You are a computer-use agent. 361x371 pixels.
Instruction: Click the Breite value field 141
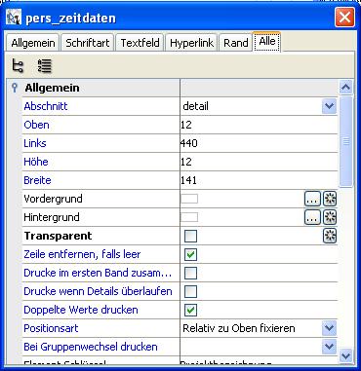pos(259,180)
